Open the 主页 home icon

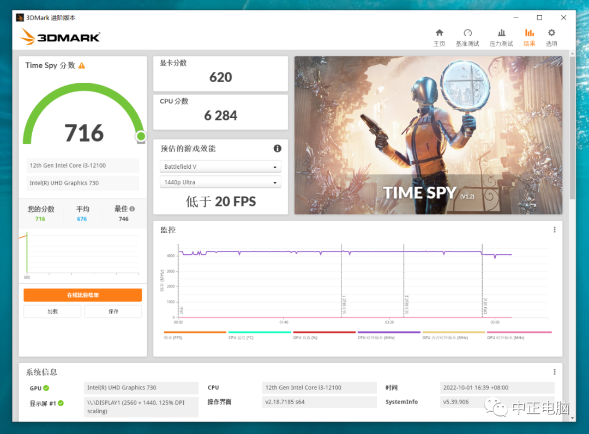[x=439, y=38]
